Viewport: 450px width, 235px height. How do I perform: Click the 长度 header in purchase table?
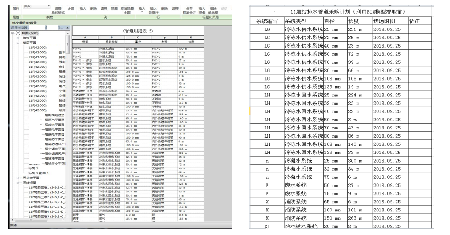click(360, 21)
